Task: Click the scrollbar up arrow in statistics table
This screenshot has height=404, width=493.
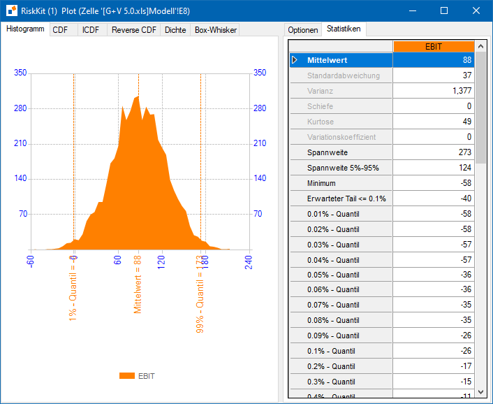Action: tap(480, 47)
